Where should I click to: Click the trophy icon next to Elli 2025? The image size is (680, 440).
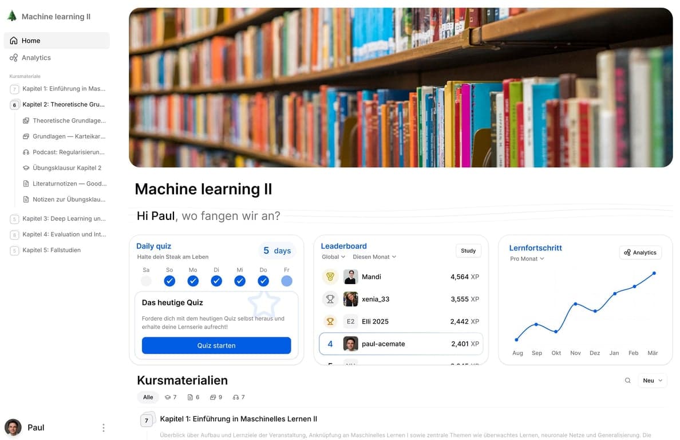click(330, 321)
